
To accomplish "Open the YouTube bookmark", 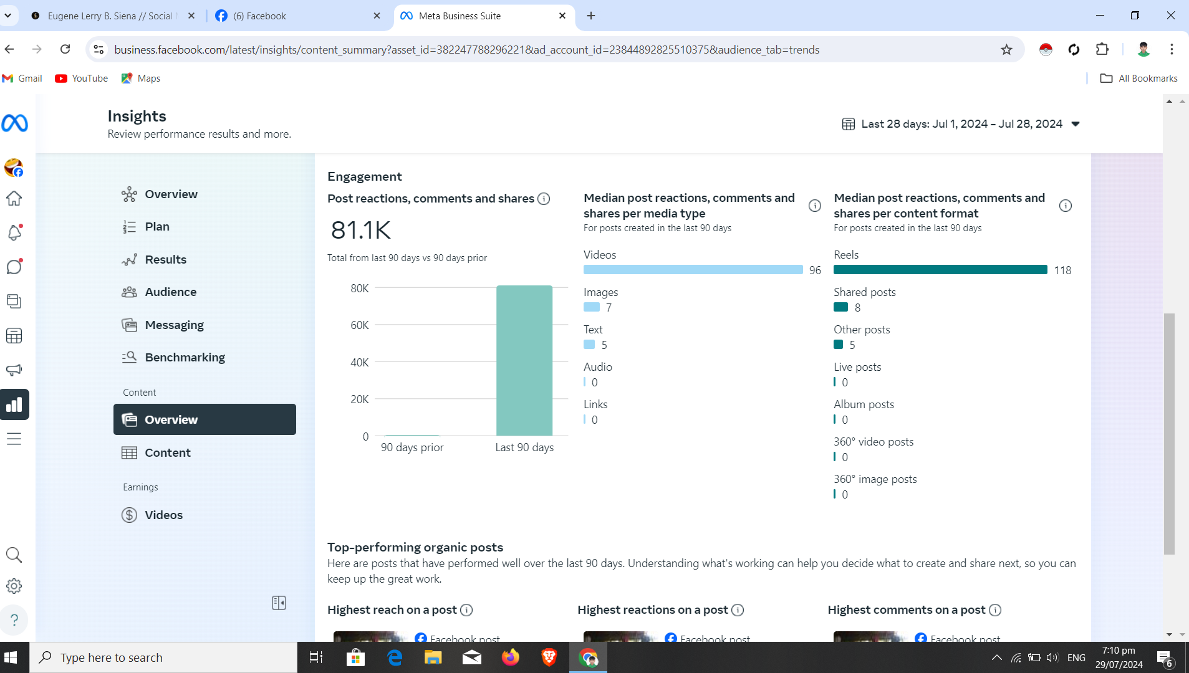I will click(82, 78).
